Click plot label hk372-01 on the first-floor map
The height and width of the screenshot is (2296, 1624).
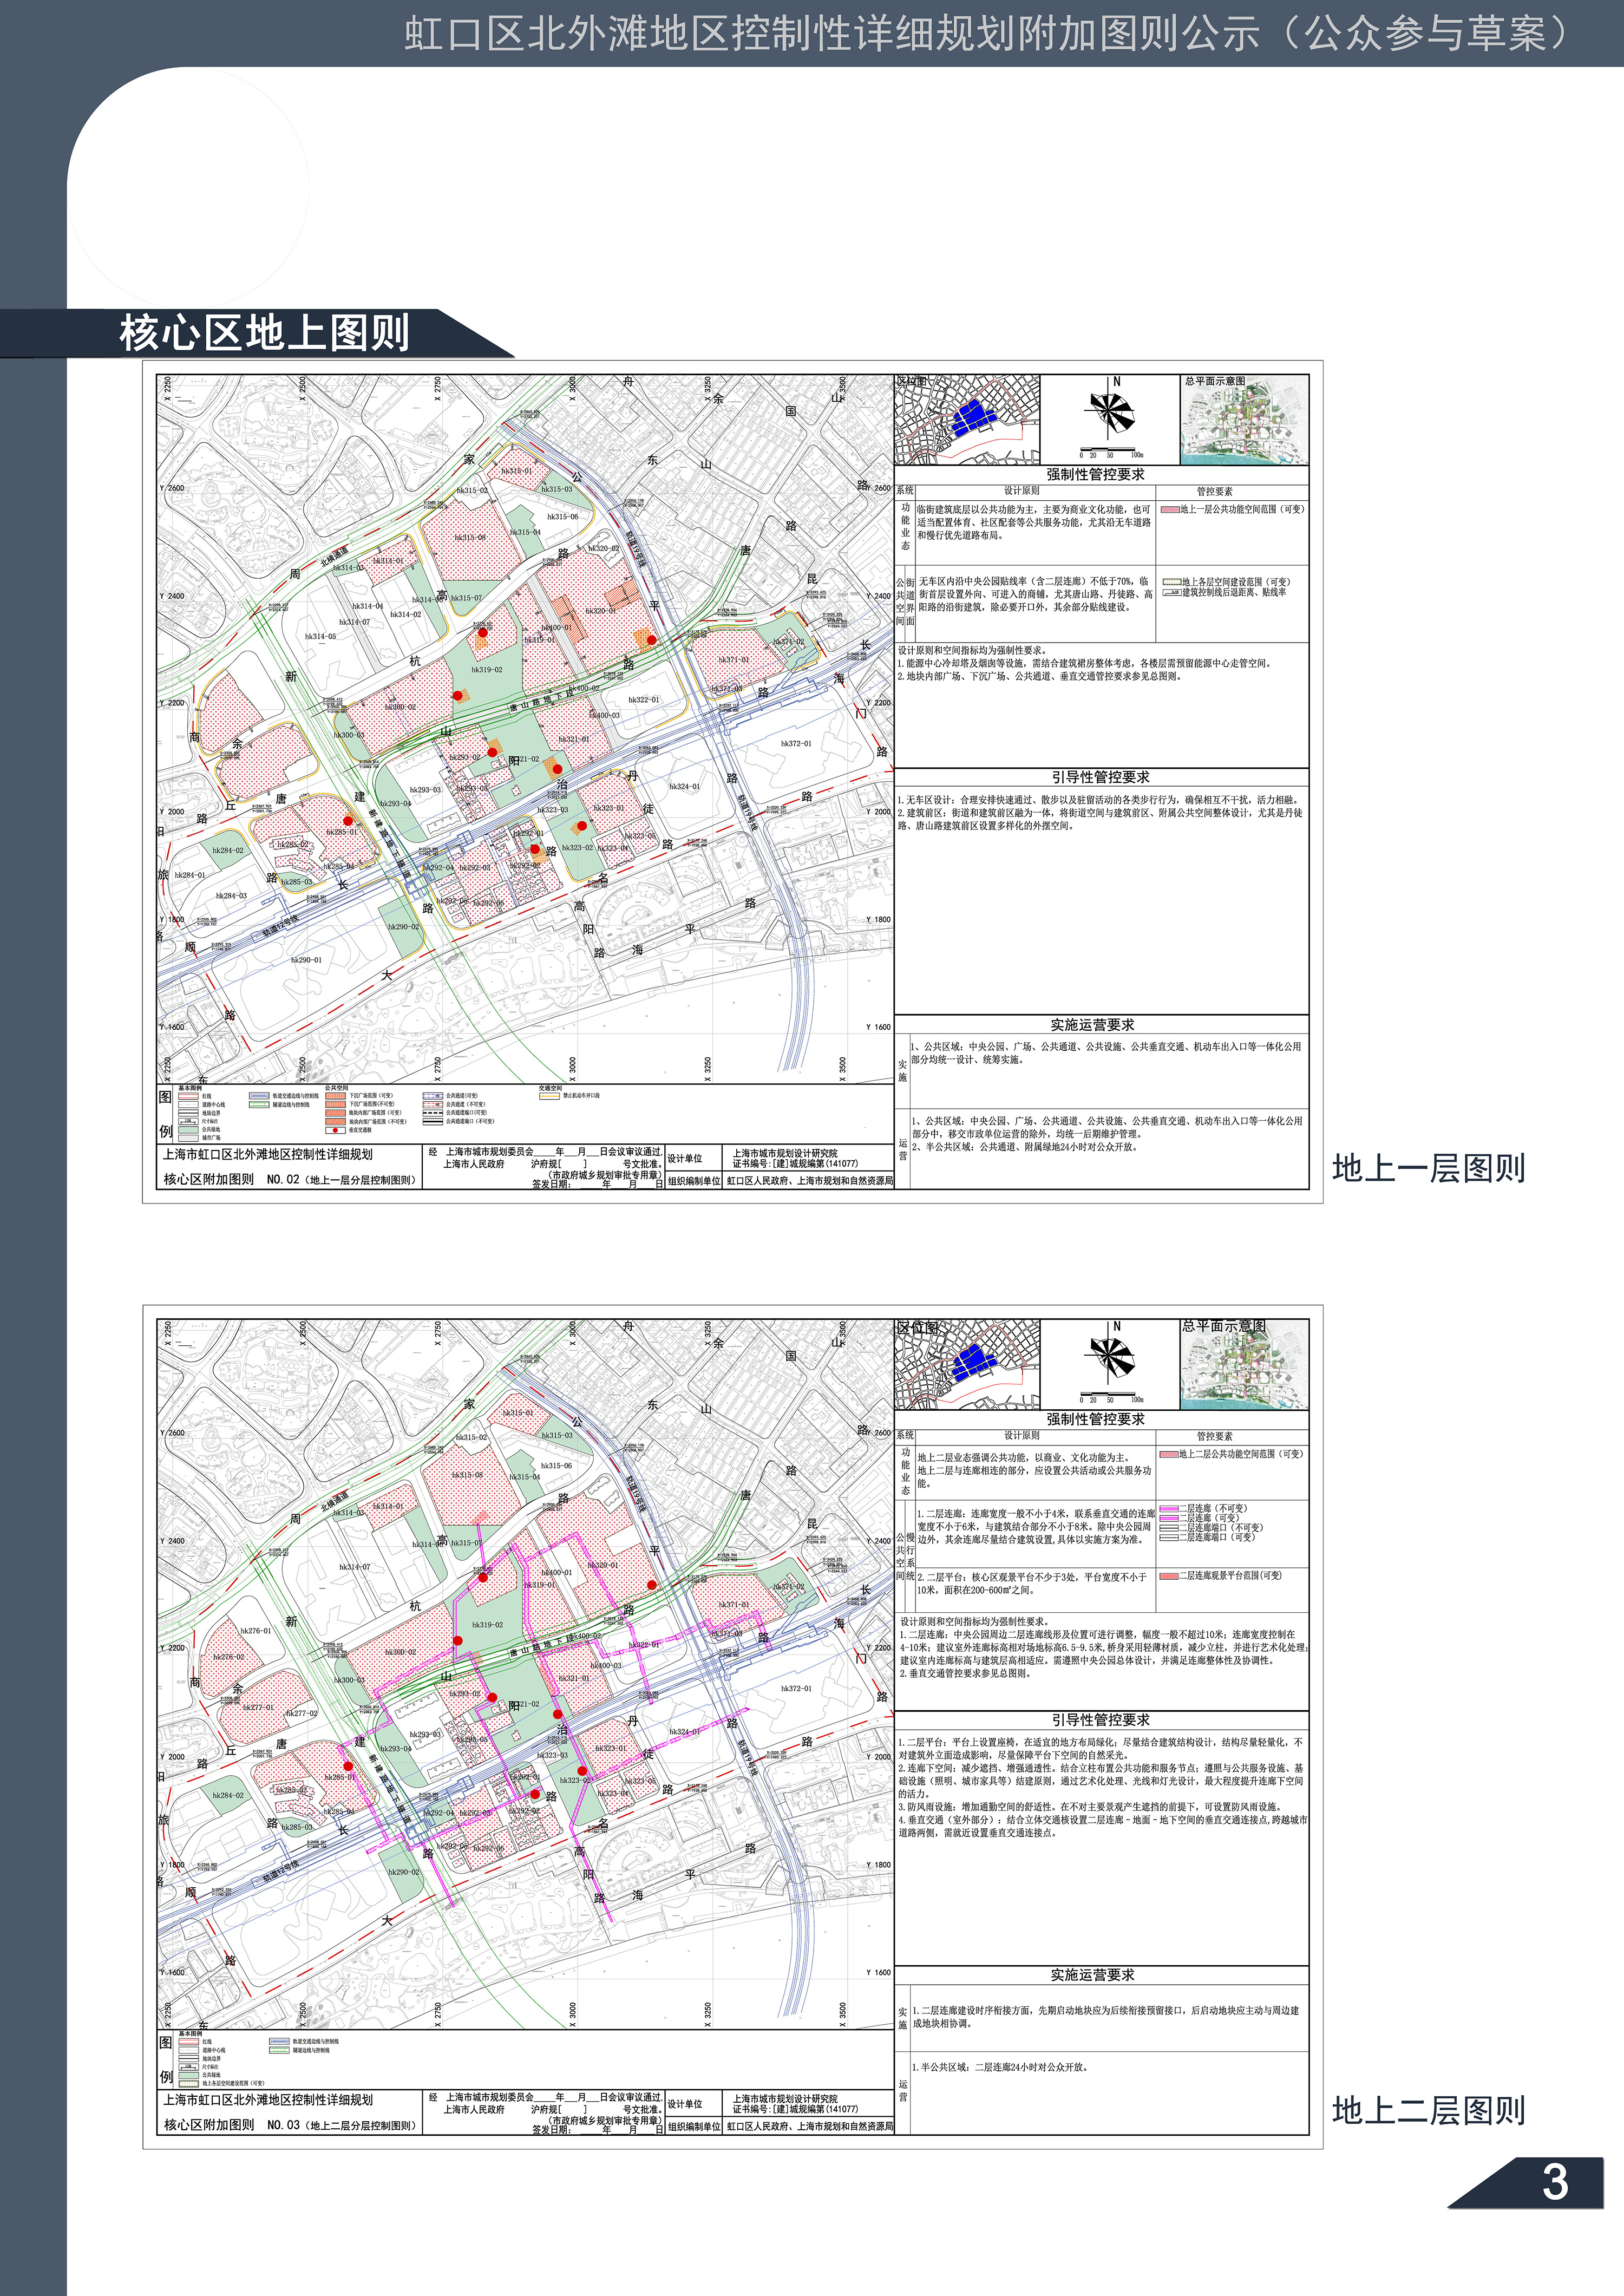[x=796, y=744]
